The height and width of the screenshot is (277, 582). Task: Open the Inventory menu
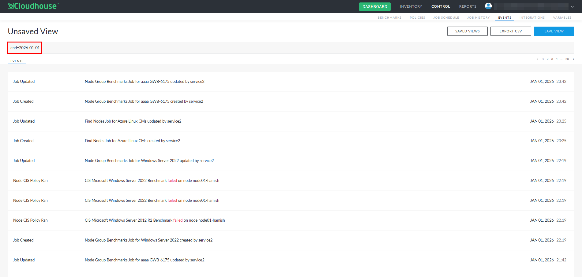(411, 6)
